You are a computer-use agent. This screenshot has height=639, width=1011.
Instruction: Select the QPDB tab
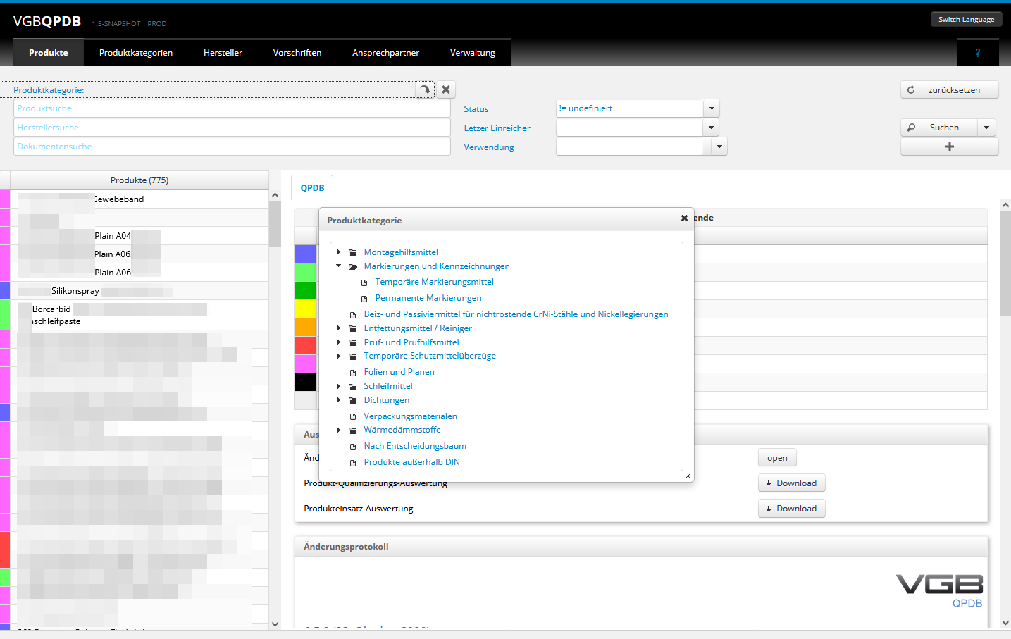coord(312,187)
